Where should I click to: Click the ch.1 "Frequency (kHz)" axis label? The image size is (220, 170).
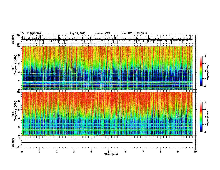coord(16,64)
